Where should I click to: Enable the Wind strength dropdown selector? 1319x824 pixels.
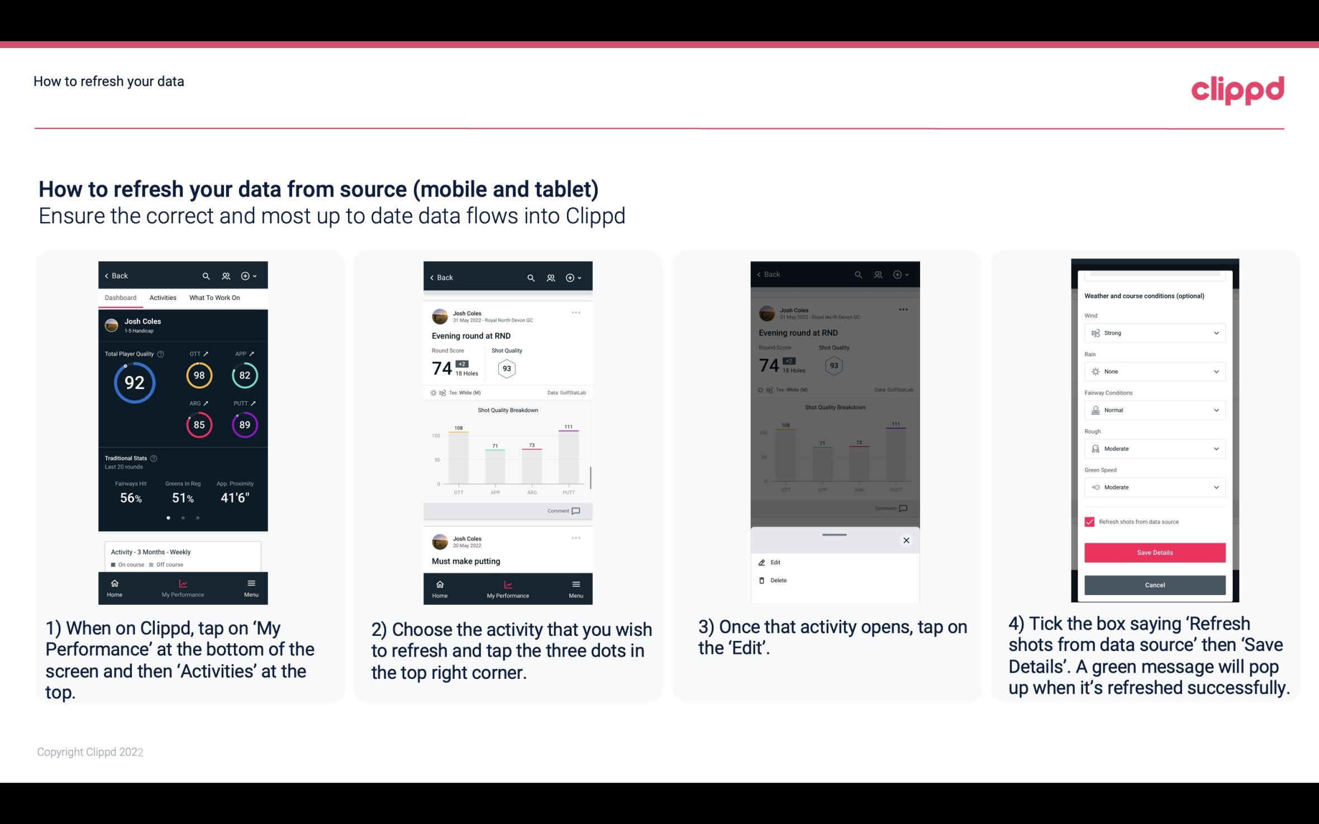(x=1153, y=332)
